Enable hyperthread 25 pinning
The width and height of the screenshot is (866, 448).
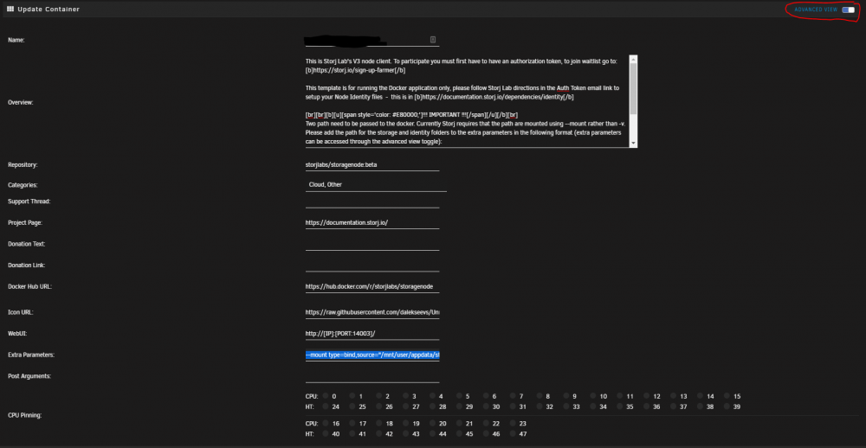coord(352,406)
